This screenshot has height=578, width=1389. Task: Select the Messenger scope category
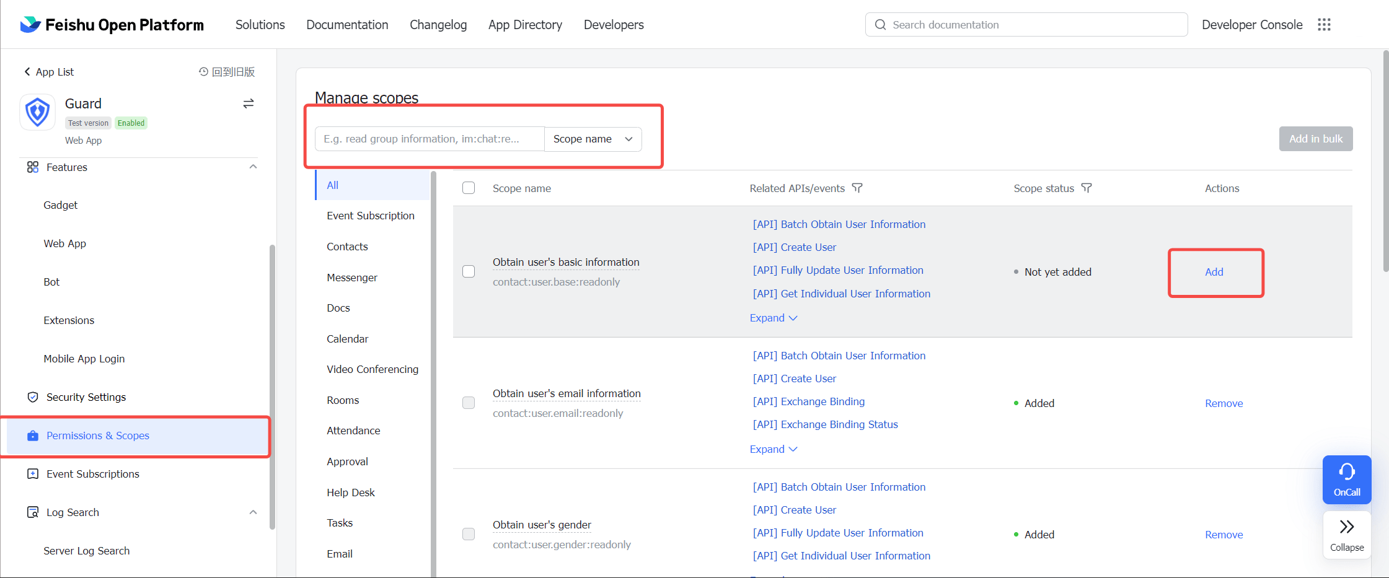click(x=352, y=278)
